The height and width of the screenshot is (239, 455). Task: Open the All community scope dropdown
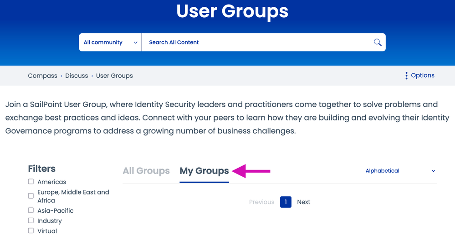click(x=110, y=42)
